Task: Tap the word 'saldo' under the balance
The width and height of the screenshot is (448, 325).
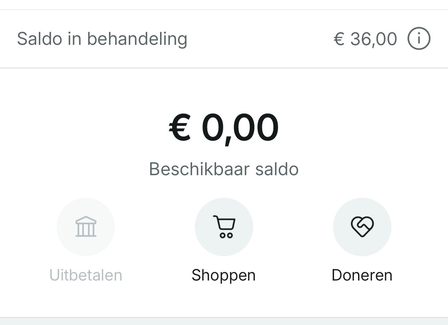Action: 277,169
